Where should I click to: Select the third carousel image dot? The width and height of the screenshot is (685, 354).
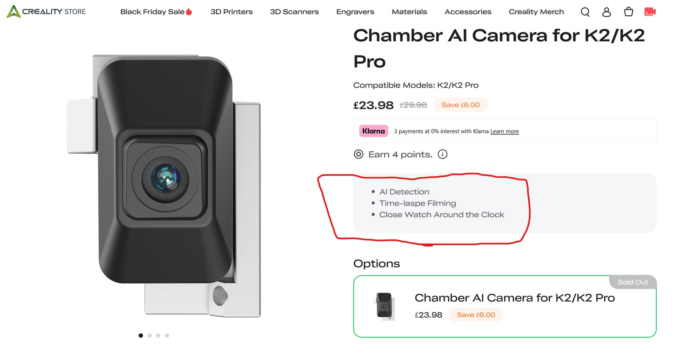[x=158, y=335]
